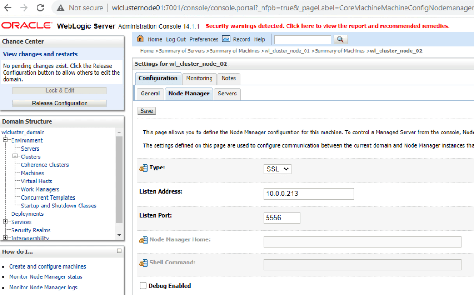The height and width of the screenshot is (295, 474).
Task: Click the Home icon in the console toolbar
Action: (x=141, y=39)
